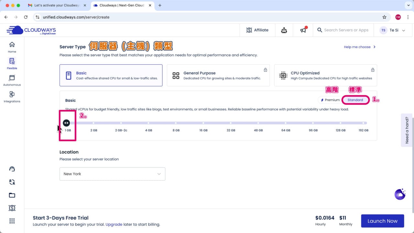
Task: Set server size slider to 4 GB
Action: point(148,123)
